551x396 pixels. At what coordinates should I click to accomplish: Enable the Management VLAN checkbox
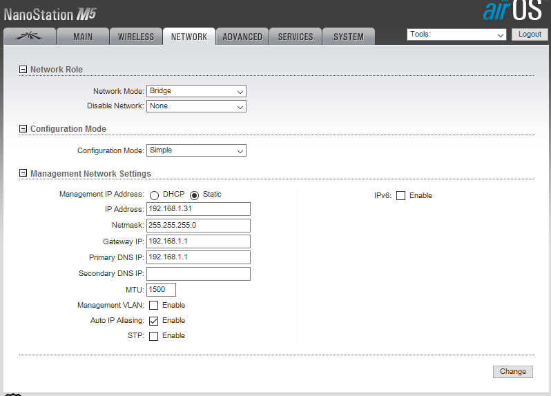coord(153,306)
